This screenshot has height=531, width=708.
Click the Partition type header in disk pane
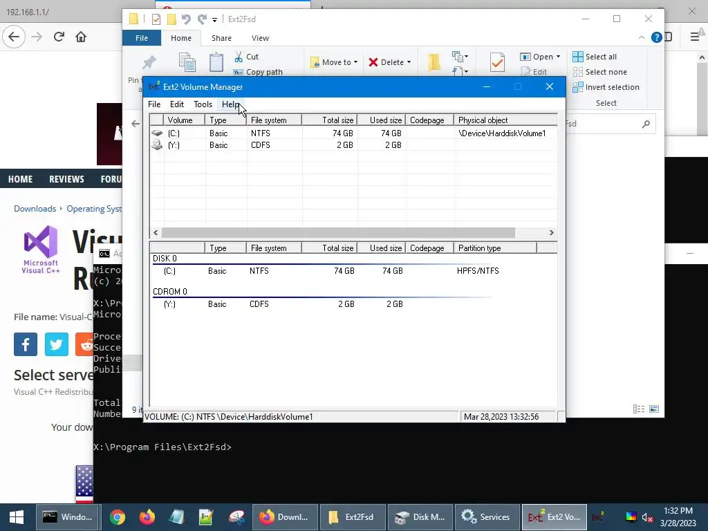tap(495, 248)
